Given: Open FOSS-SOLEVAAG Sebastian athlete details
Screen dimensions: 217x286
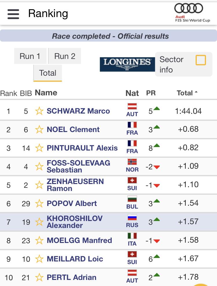Looking at the screenshot, I should tap(78, 166).
